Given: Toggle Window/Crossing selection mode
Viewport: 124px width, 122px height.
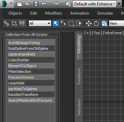Looking at the screenshot, I should click(79, 23).
